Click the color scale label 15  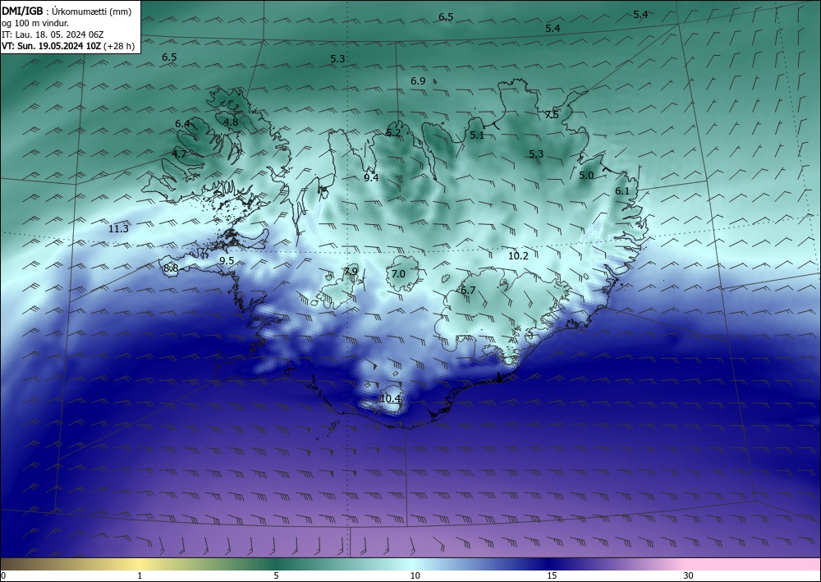[x=552, y=575]
